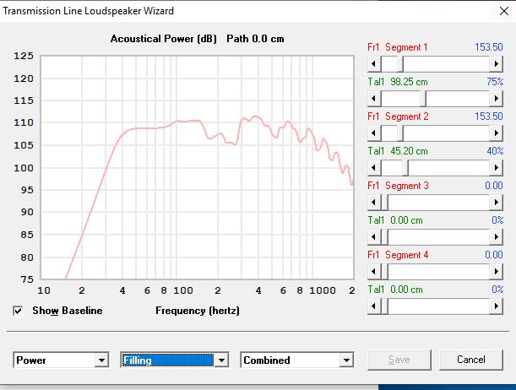
Task: Click left arrow of Tal1 98.25 cm scrollbar
Action: [x=374, y=98]
